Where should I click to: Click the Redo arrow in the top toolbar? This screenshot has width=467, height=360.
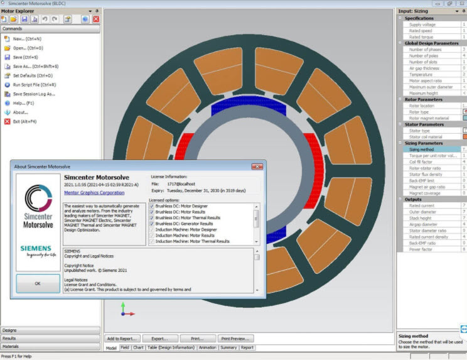coord(55,19)
